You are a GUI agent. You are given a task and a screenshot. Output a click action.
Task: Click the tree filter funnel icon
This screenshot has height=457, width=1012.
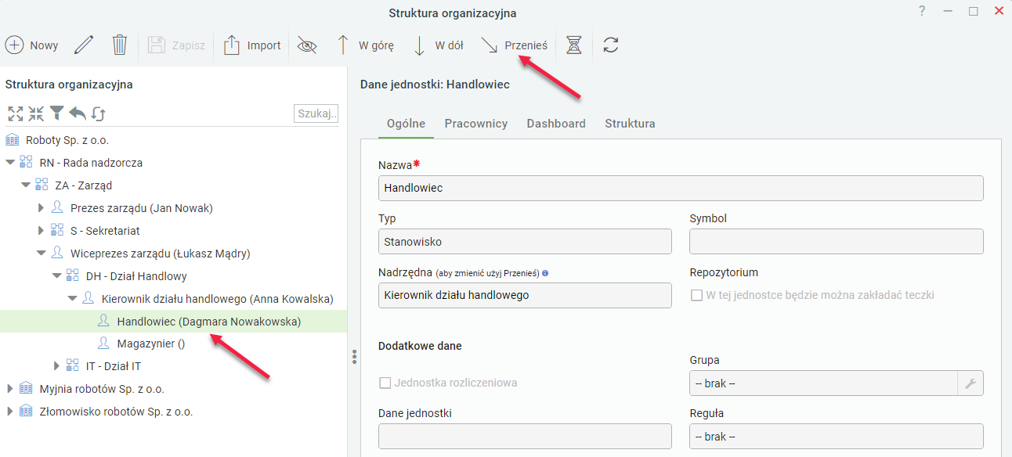[56, 113]
